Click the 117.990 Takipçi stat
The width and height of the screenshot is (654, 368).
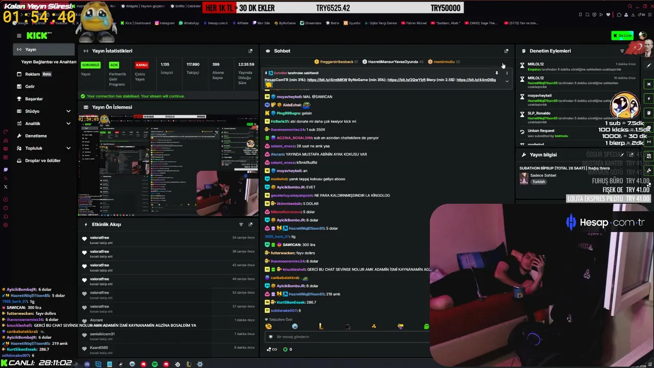(x=193, y=68)
